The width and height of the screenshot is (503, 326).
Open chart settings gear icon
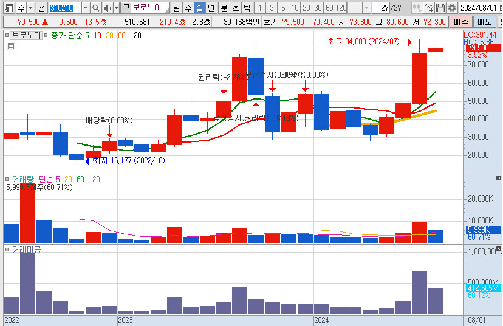click(452, 8)
